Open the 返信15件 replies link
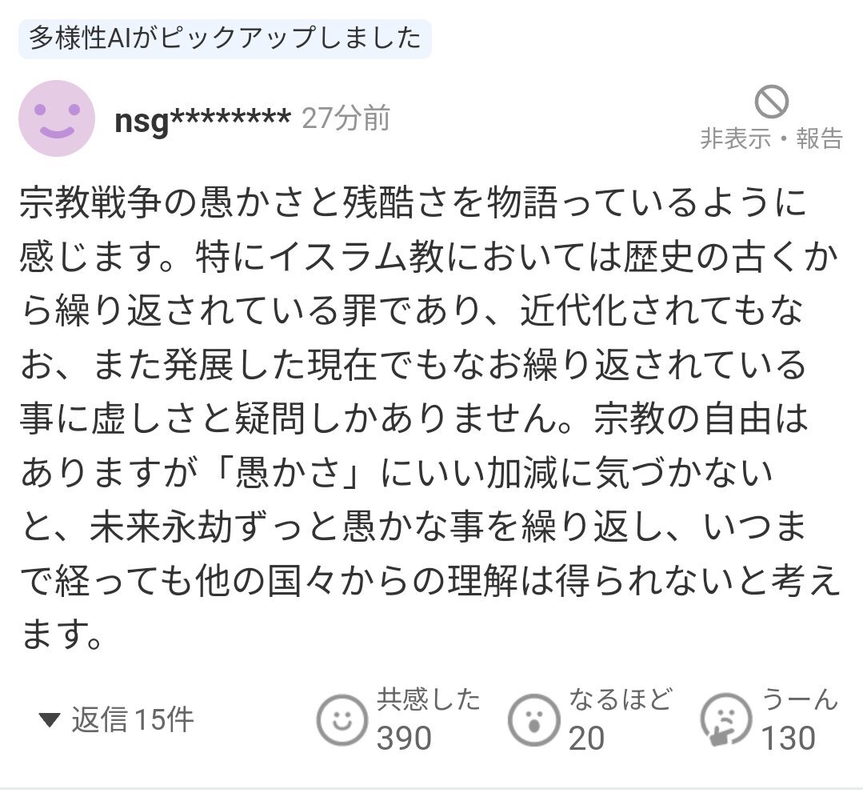Screen dimensions: 863x797 tap(132, 720)
